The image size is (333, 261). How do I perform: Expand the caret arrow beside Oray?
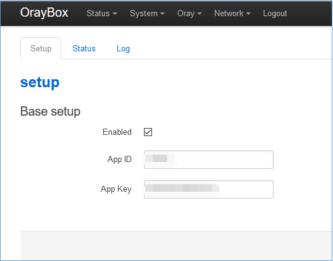(x=200, y=14)
